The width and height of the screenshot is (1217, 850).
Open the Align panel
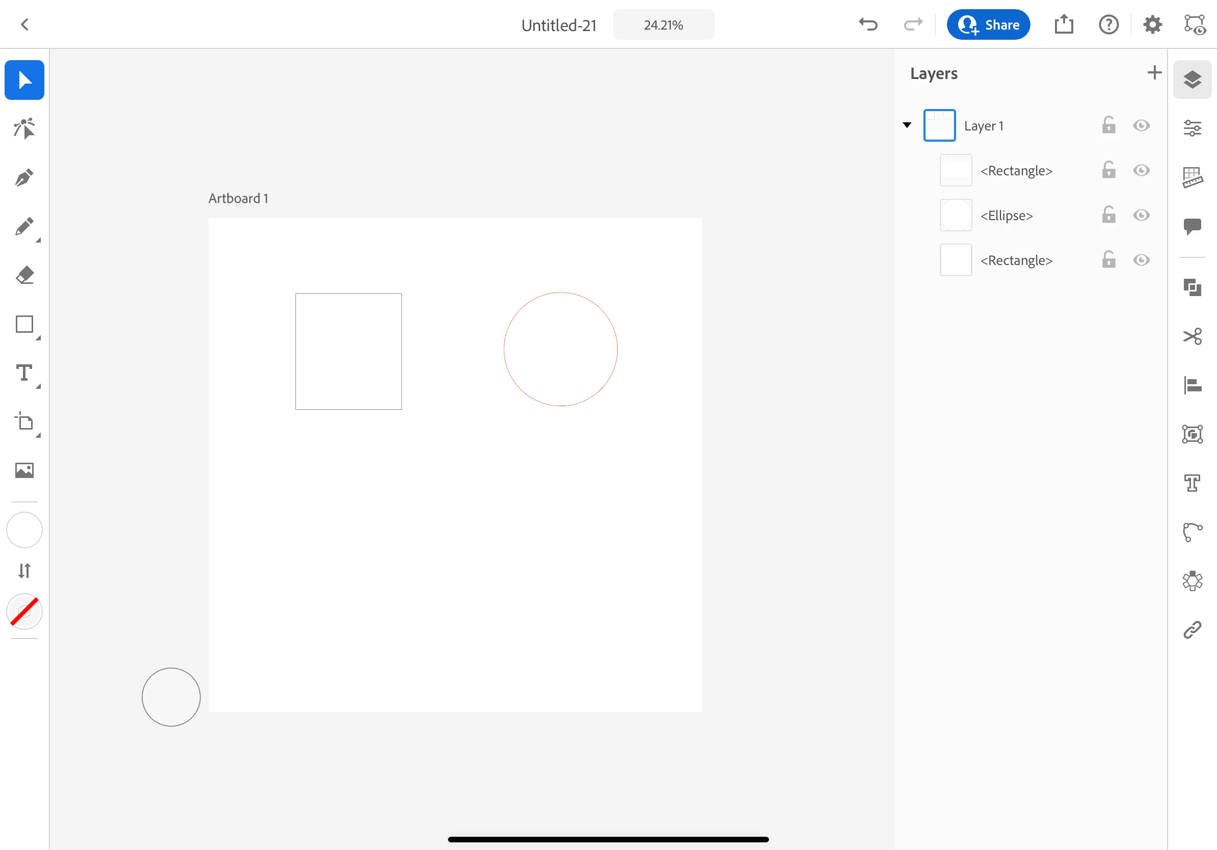[1192, 385]
